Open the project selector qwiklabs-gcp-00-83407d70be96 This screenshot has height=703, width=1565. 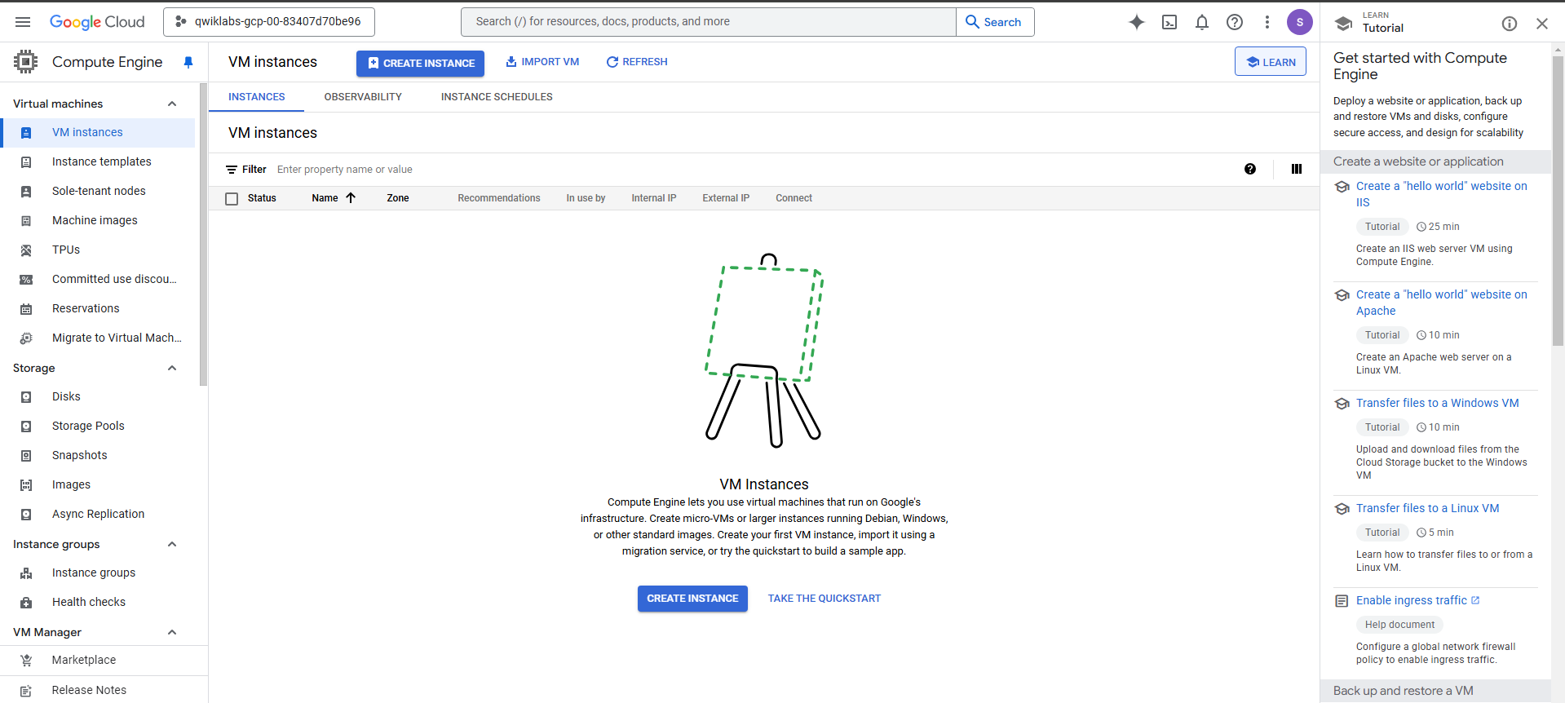(269, 22)
